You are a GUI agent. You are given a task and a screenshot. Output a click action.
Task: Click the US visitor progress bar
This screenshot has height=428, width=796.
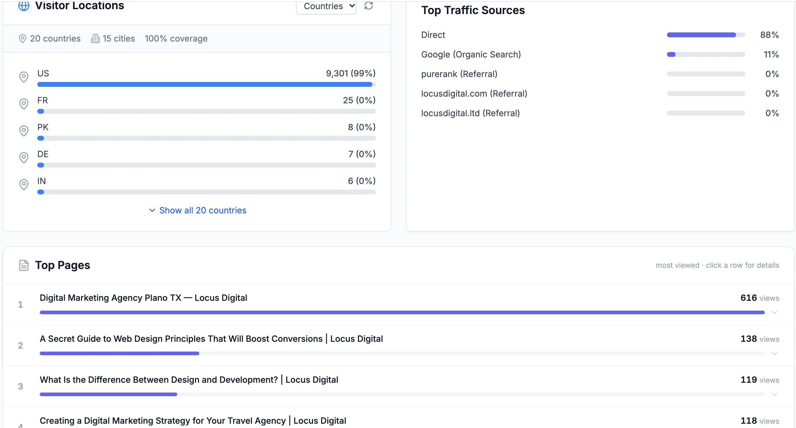point(206,84)
